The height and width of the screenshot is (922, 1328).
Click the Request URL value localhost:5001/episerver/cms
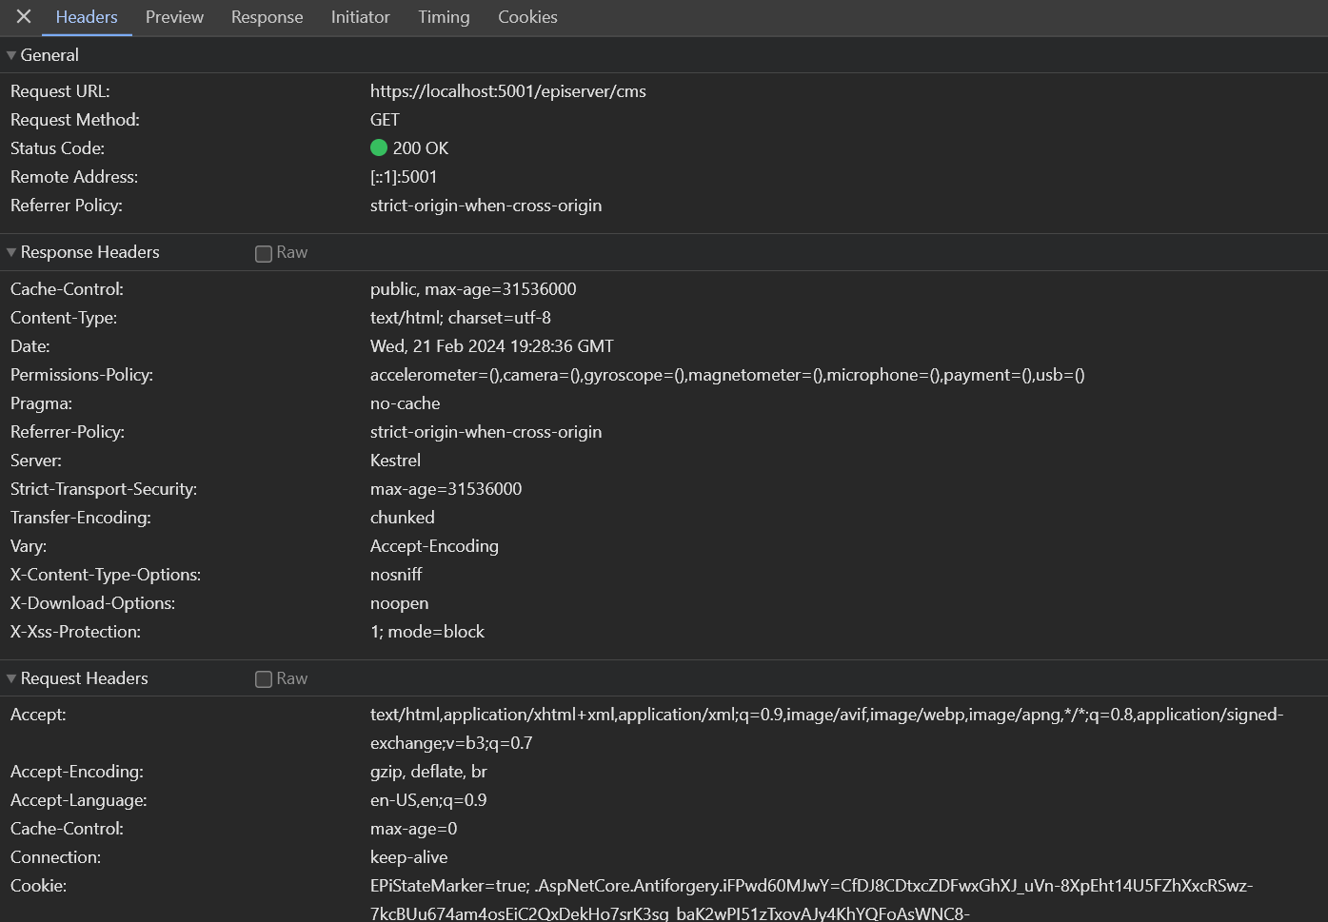(507, 91)
